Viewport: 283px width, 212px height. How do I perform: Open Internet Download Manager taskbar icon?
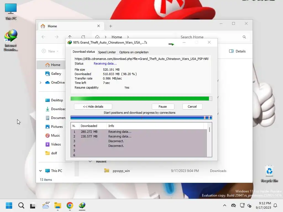[x=82, y=205]
